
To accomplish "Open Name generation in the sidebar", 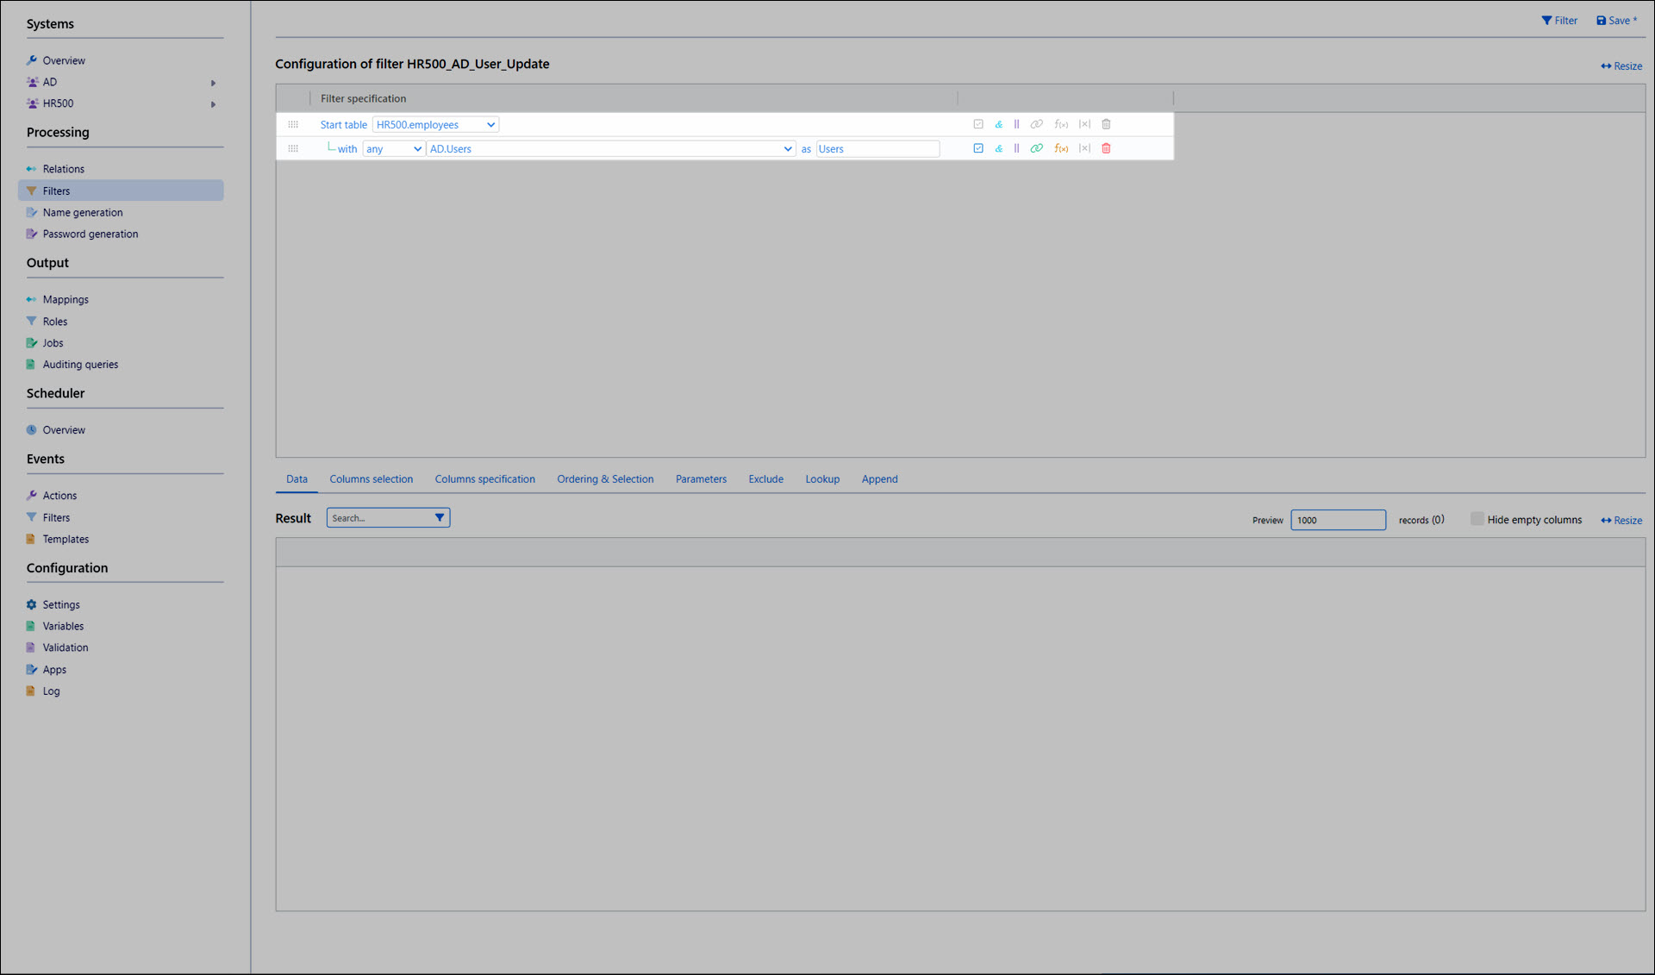I will [x=83, y=212].
